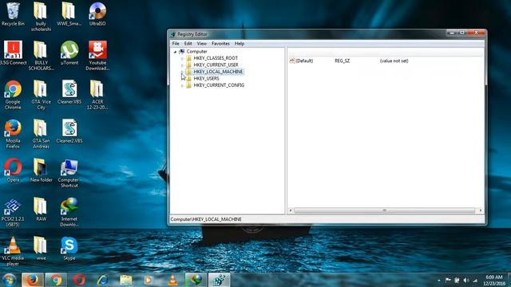Open the bully scholarshi folder icon

[41, 17]
